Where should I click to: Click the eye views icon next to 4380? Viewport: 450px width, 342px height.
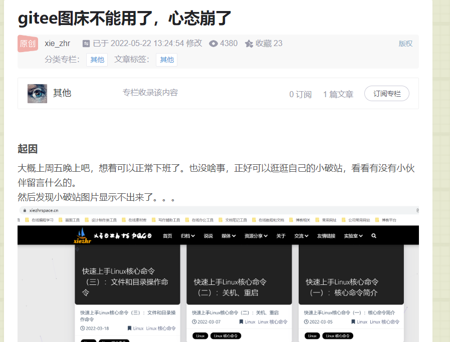(x=213, y=44)
